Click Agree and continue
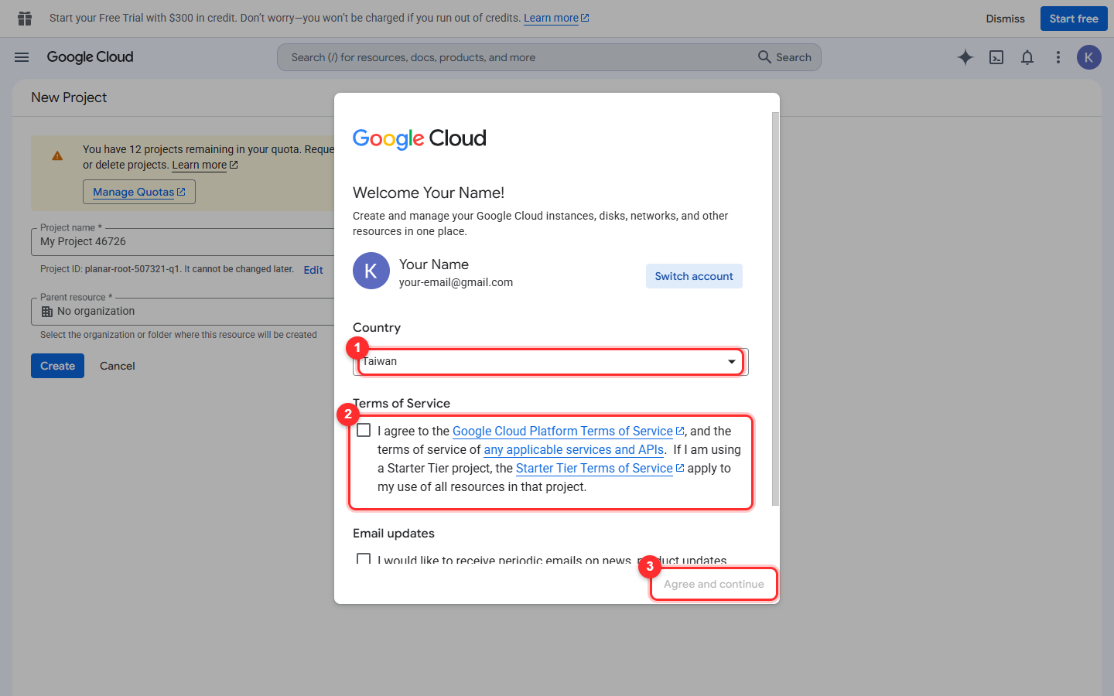The height and width of the screenshot is (696, 1114). pos(714,584)
